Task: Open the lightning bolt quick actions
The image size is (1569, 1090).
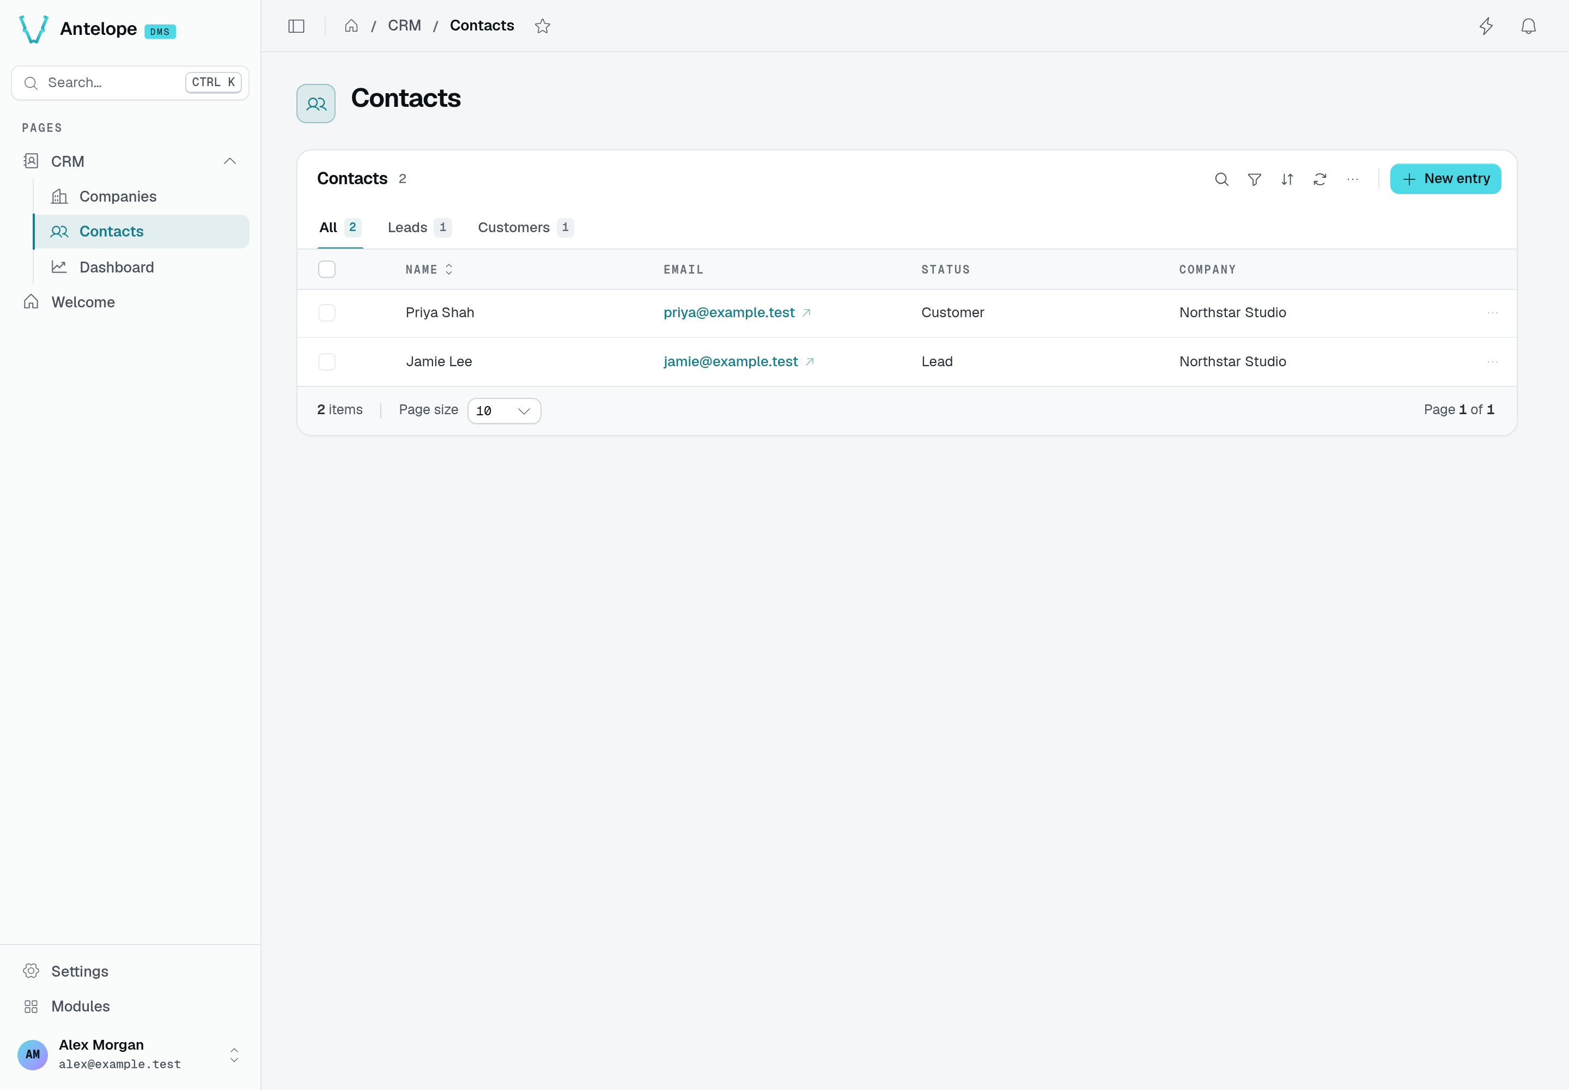Action: click(x=1486, y=26)
